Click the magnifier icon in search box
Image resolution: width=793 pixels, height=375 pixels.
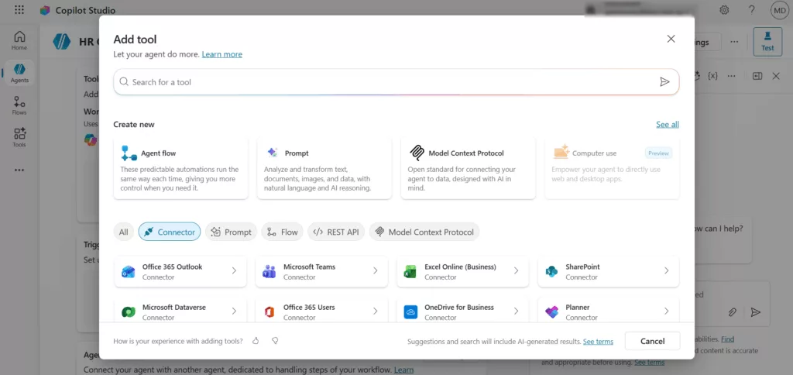point(124,81)
